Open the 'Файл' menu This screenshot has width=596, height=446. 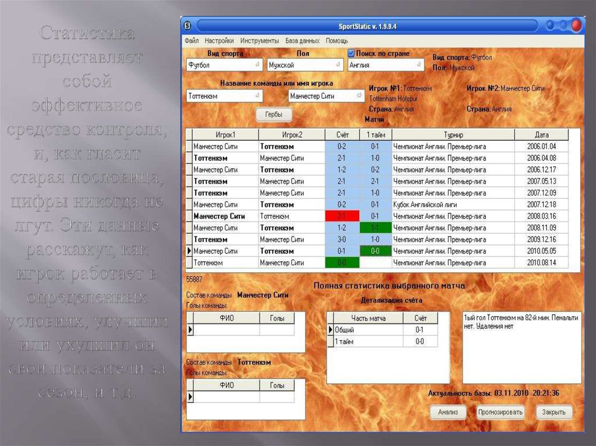pos(191,41)
